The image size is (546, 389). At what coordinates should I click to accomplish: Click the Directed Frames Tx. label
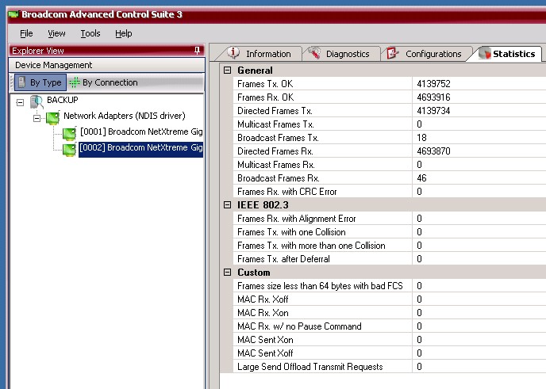point(275,111)
